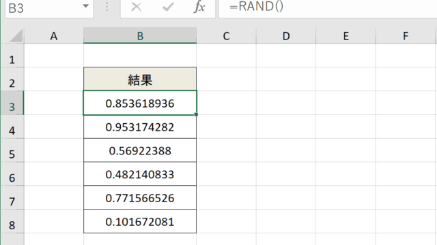This screenshot has width=437, height=245.
Task: Click the Insert Function fx icon
Action: (199, 7)
